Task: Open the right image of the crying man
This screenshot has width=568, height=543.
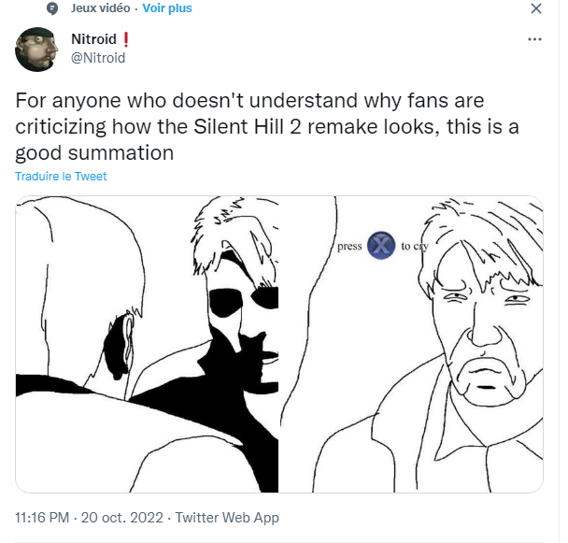Action: [x=413, y=344]
